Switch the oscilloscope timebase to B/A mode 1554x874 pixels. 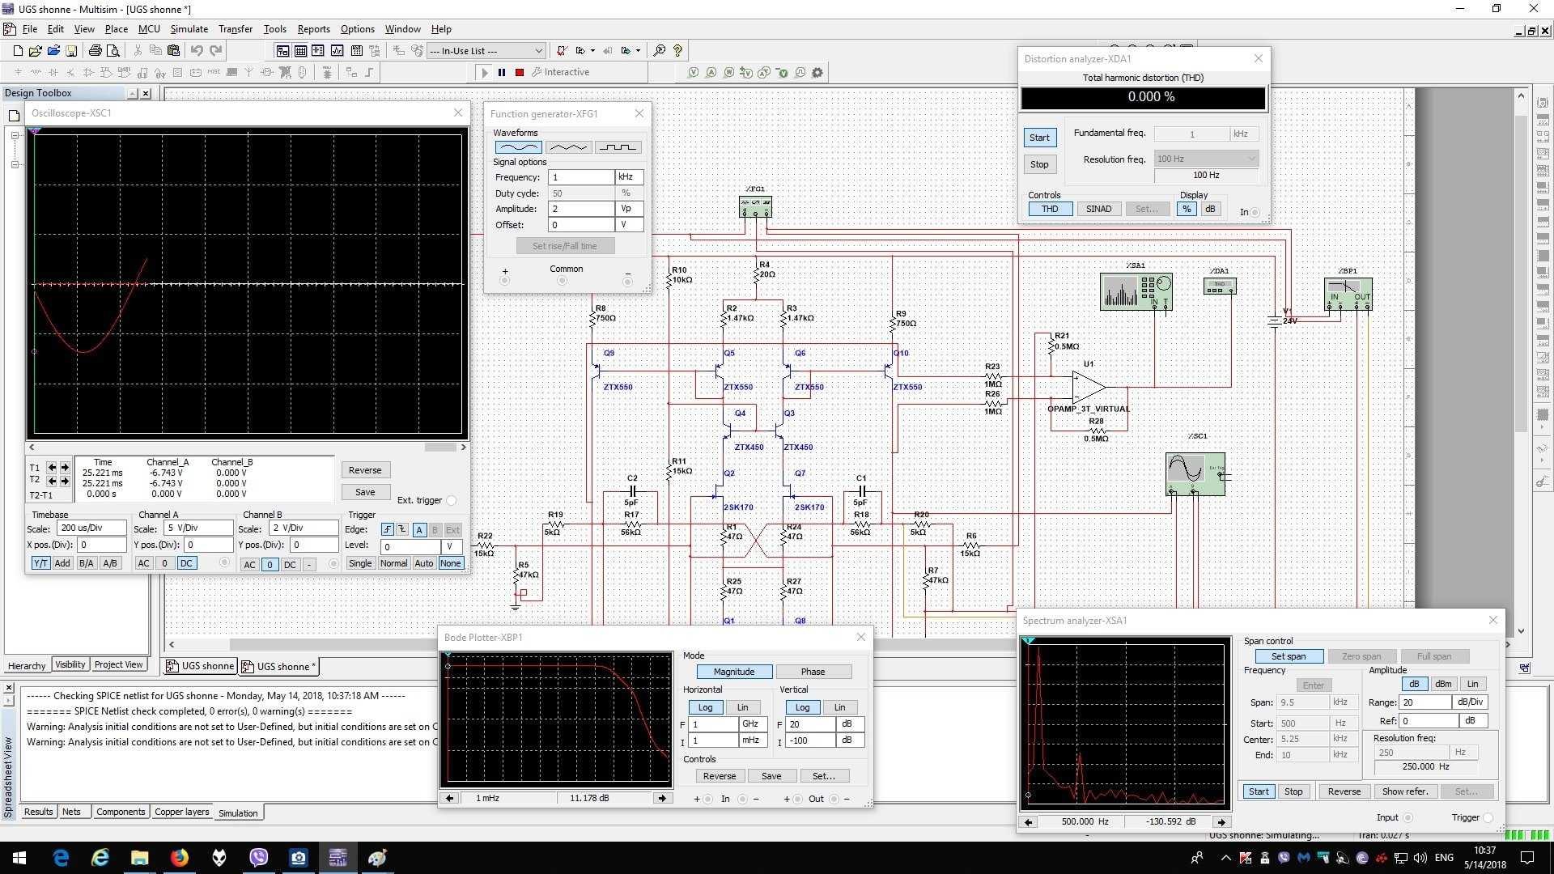click(86, 563)
